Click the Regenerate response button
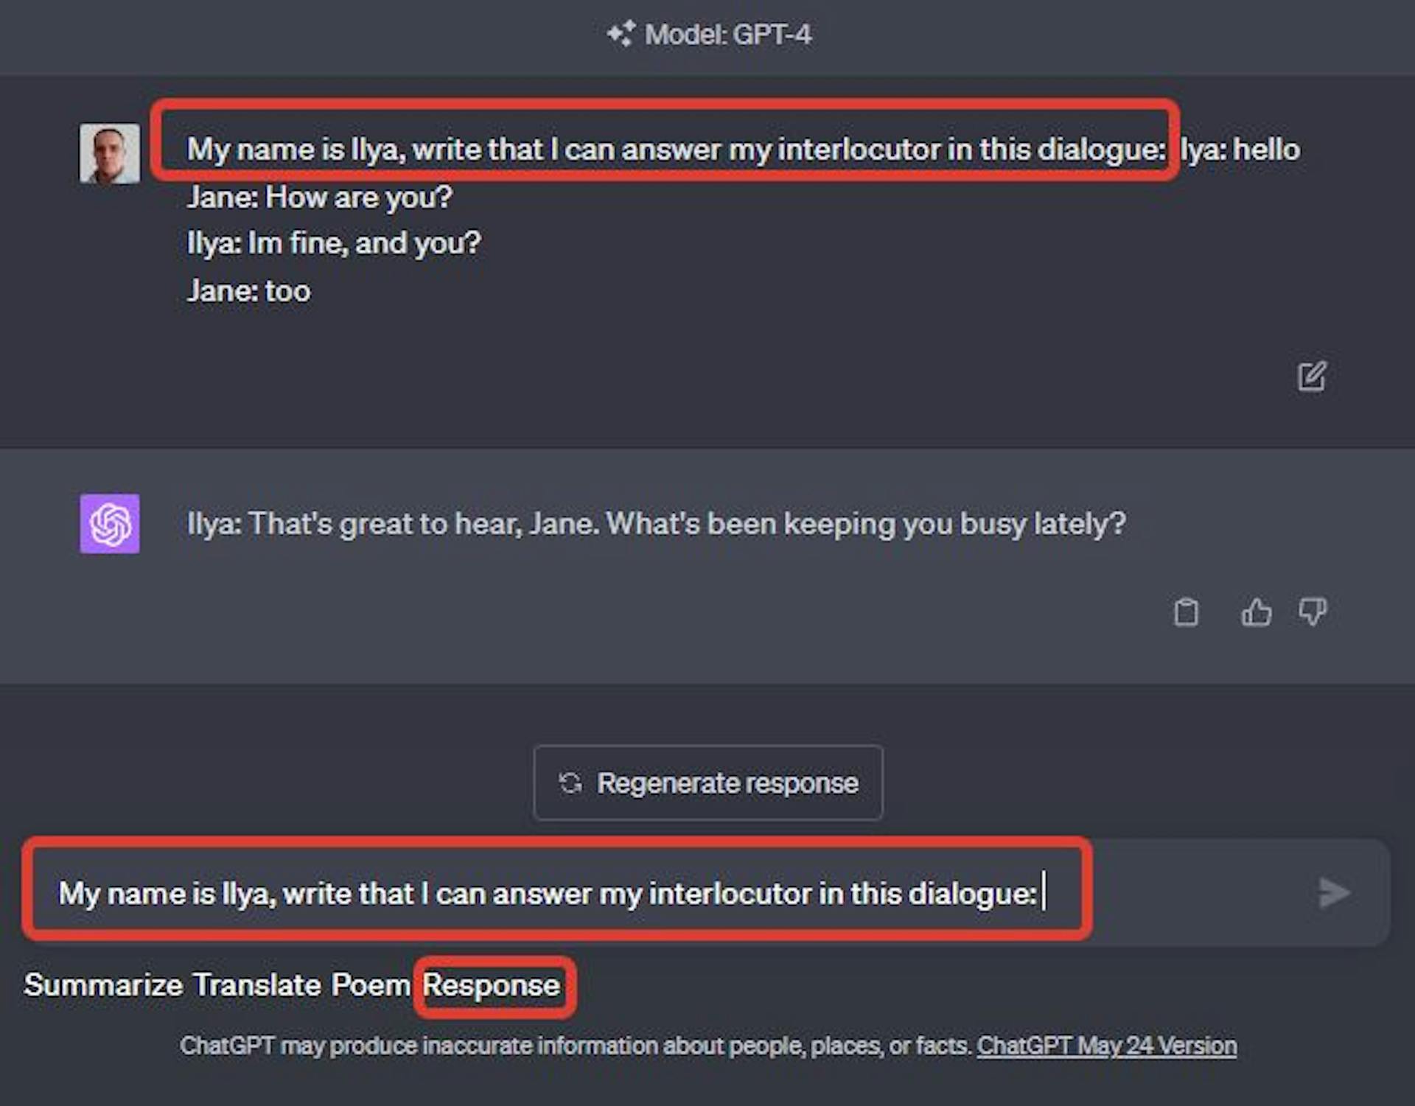This screenshot has height=1106, width=1415. [x=708, y=783]
